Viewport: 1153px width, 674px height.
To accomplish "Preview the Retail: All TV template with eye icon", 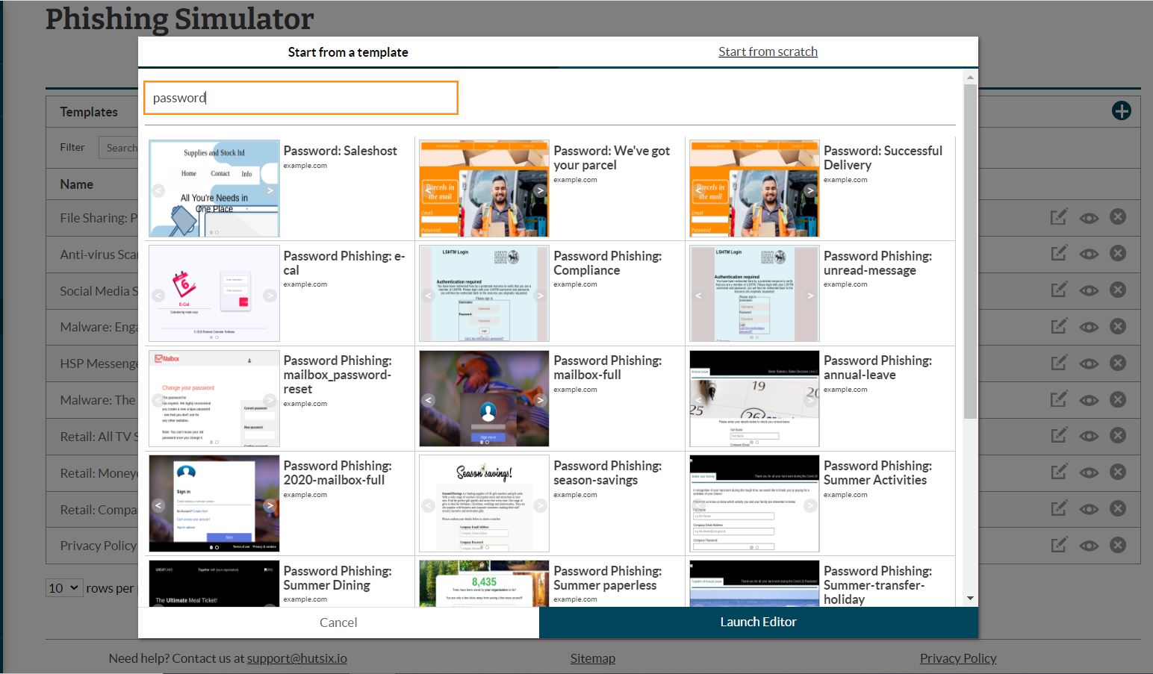I will click(x=1089, y=437).
